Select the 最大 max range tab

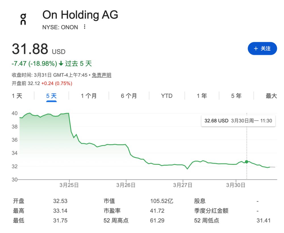[x=271, y=96]
